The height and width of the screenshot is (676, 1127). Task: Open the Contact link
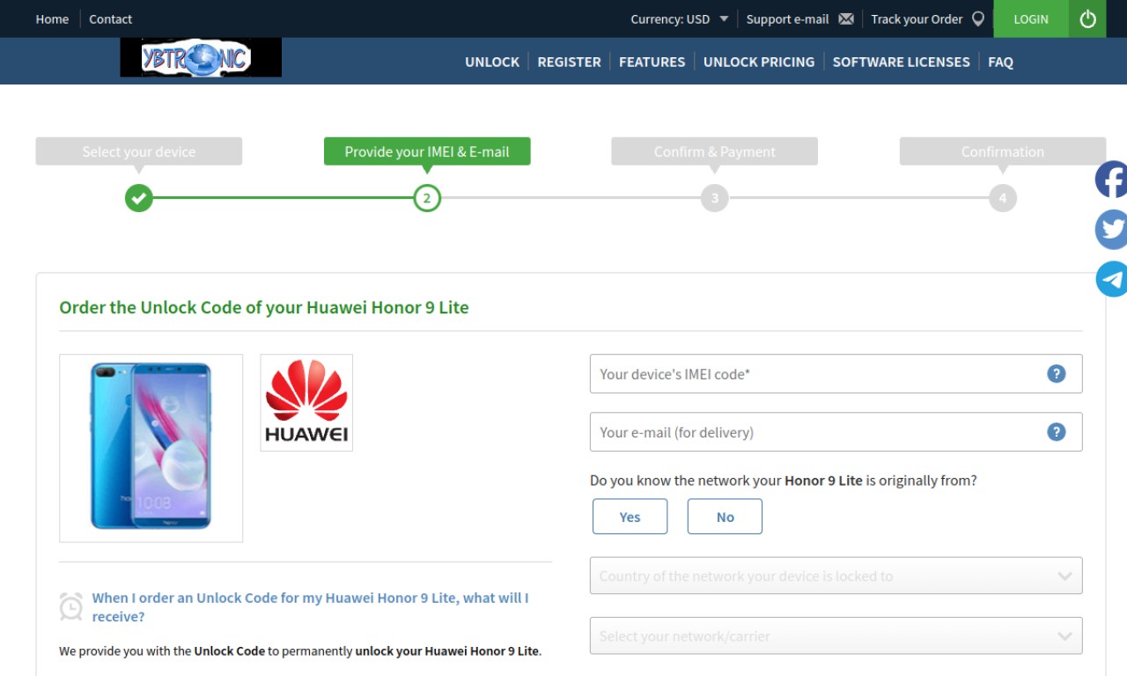click(x=110, y=18)
